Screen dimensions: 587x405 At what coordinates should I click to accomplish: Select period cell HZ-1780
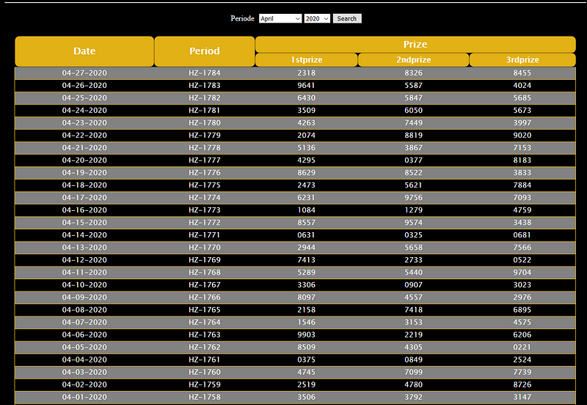pyautogui.click(x=205, y=122)
